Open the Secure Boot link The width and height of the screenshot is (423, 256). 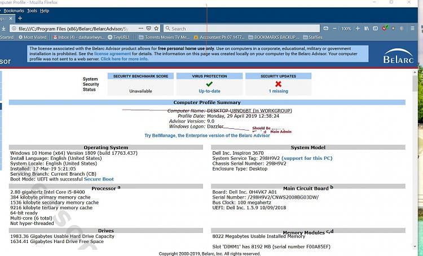(99, 179)
